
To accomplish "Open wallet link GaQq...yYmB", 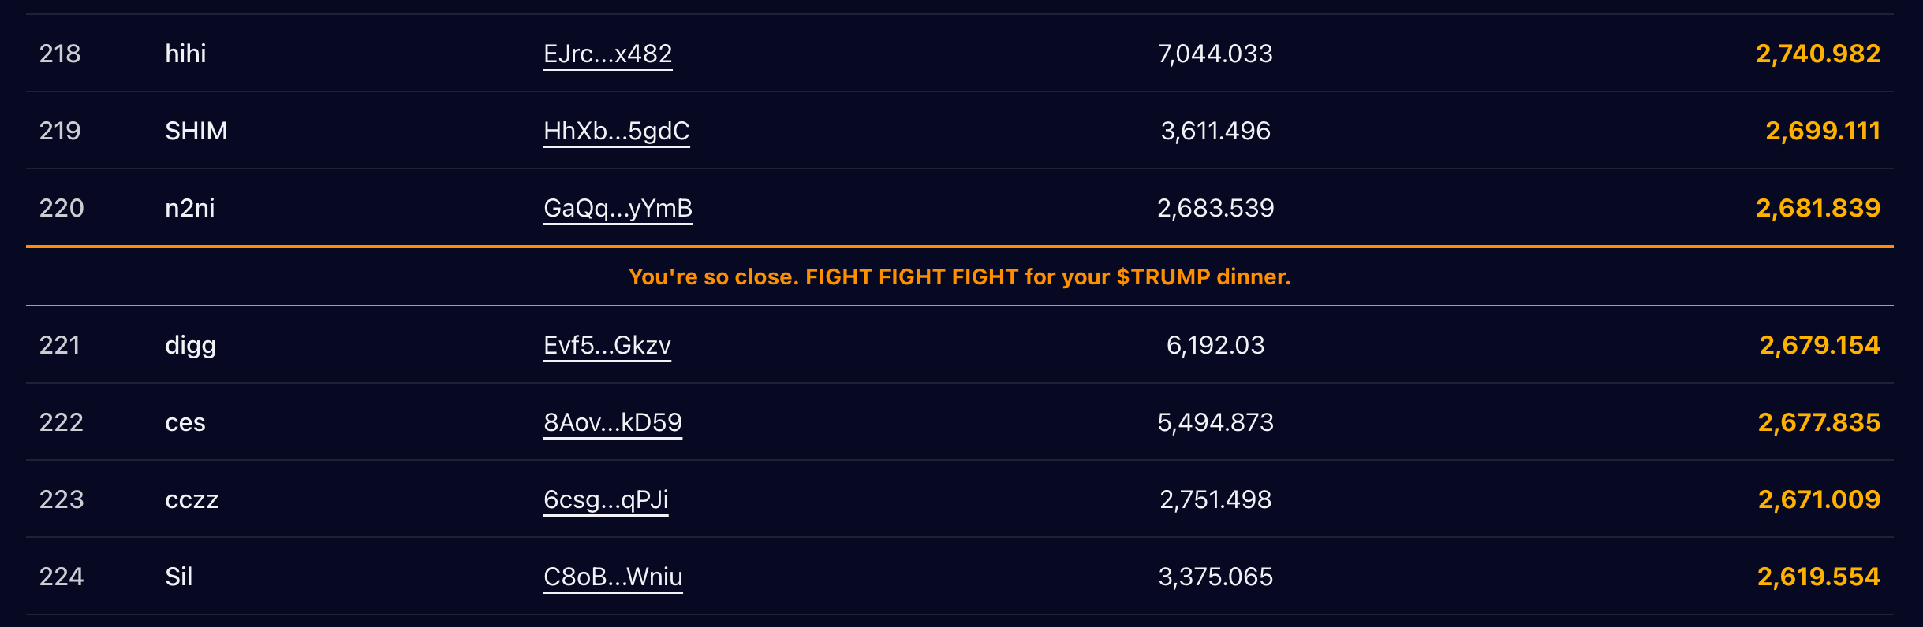I will tap(618, 208).
